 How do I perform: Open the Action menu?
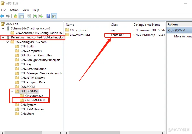click(x=14, y=10)
